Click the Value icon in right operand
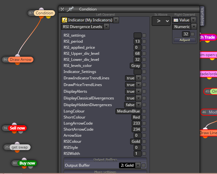 click(x=176, y=20)
